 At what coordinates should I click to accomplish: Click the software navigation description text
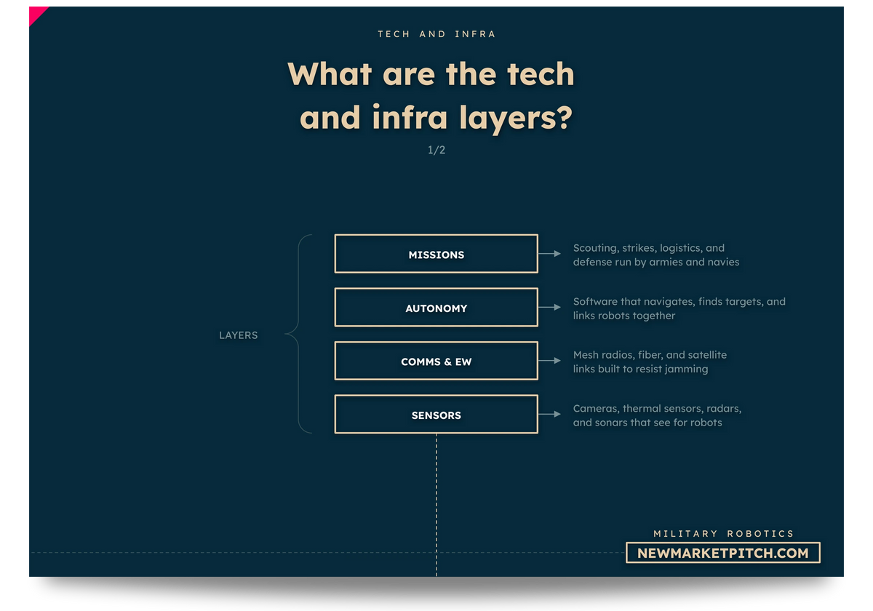tap(679, 308)
